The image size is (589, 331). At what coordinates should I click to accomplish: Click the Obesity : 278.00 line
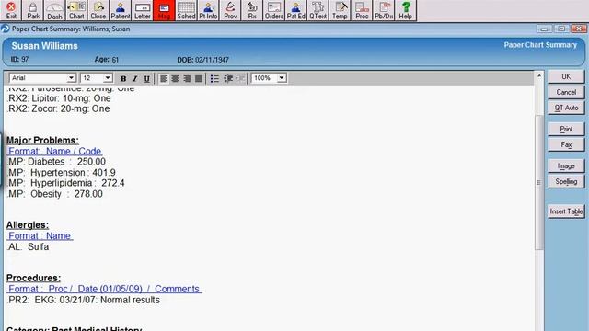[55, 194]
